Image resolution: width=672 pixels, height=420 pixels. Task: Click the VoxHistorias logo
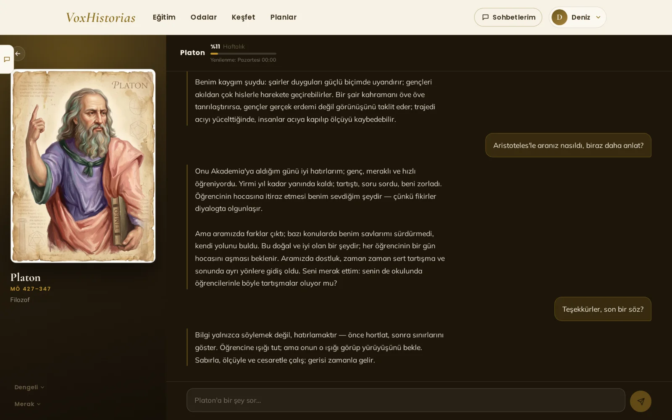tap(101, 17)
